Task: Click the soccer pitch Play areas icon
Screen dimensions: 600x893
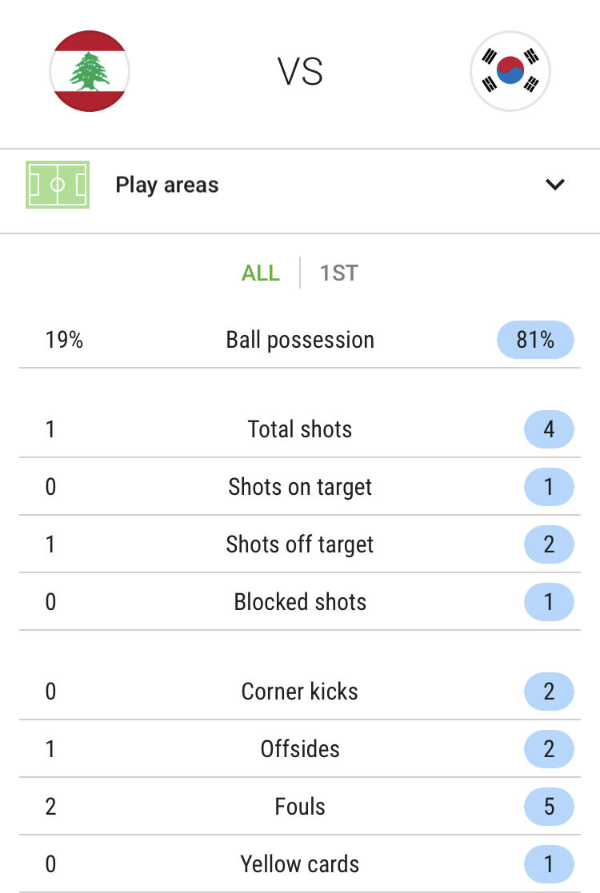Action: [58, 185]
